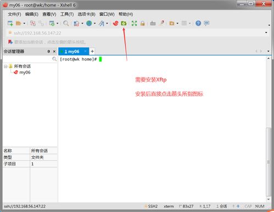Click the padlock lock-screen icon
The image size is (274, 212).
pyautogui.click(x=143, y=23)
